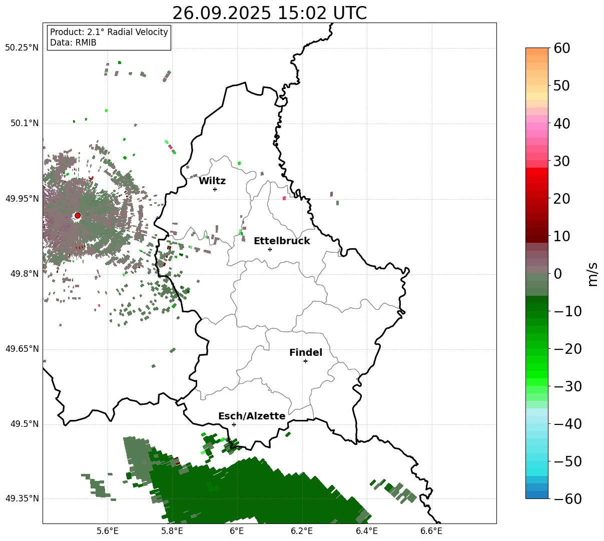Click the −40 colorbar tick label
Viewport: 604px width, 541px height.
(567, 424)
